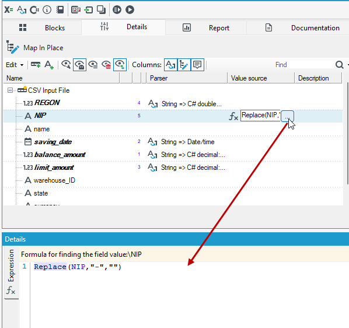Click the Value source column header
The height and width of the screenshot is (328, 349).
(x=261, y=78)
